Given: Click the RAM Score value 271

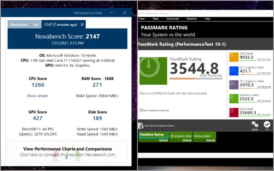Looking at the screenshot, I should point(97,85).
